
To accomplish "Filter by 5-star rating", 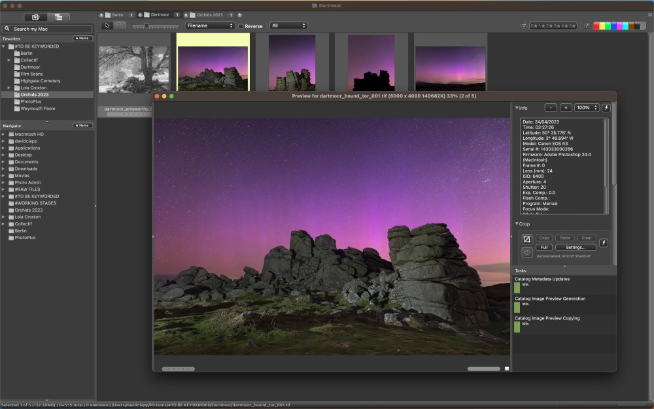I will [572, 26].
